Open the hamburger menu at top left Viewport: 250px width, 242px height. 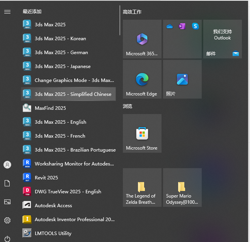click(7, 12)
